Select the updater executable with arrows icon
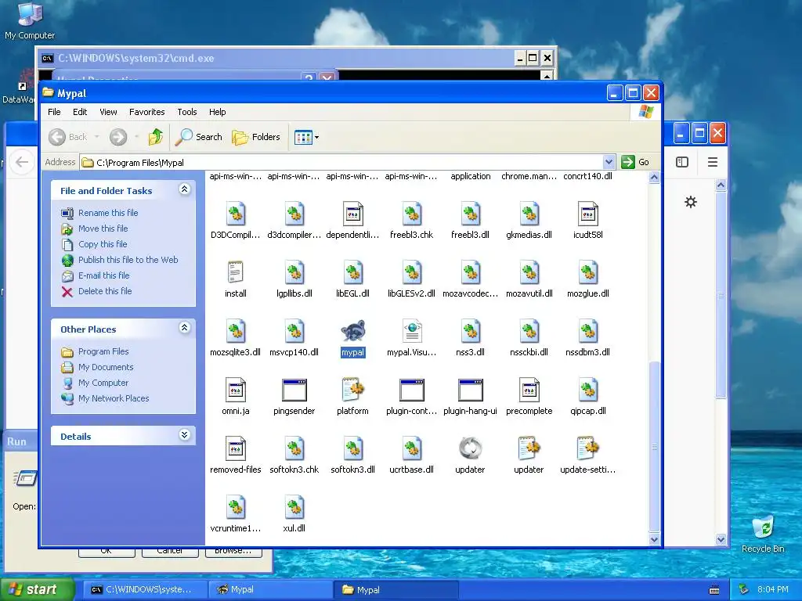The width and height of the screenshot is (802, 601). click(470, 448)
